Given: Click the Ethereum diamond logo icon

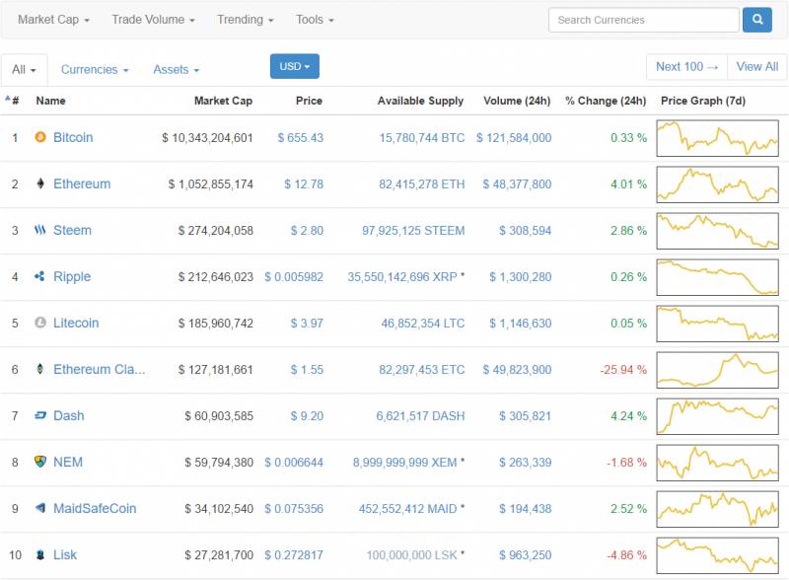Looking at the screenshot, I should tap(40, 183).
